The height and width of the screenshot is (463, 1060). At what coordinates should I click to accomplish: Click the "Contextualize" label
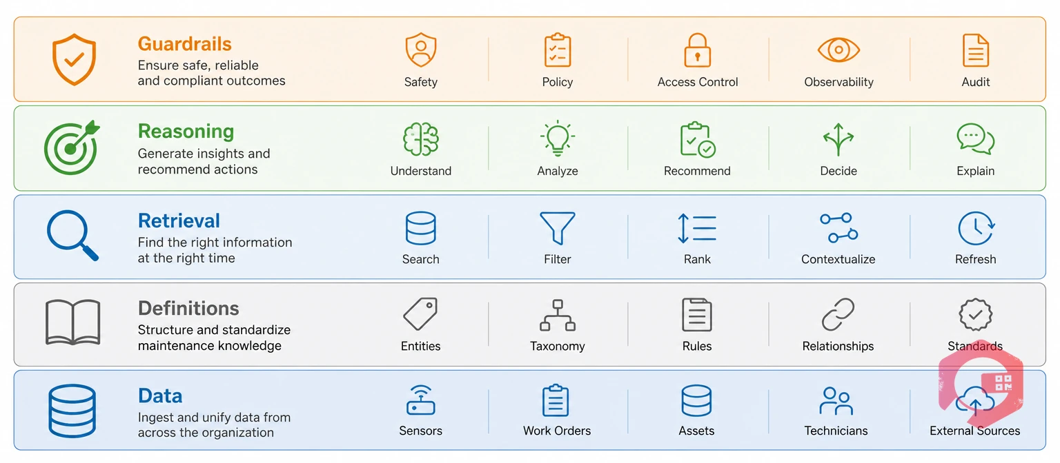[838, 260]
